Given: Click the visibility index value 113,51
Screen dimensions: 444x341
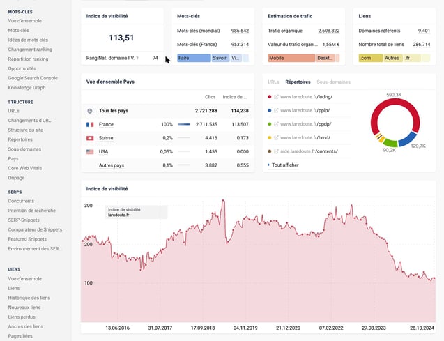Looking at the screenshot, I should pyautogui.click(x=121, y=38).
